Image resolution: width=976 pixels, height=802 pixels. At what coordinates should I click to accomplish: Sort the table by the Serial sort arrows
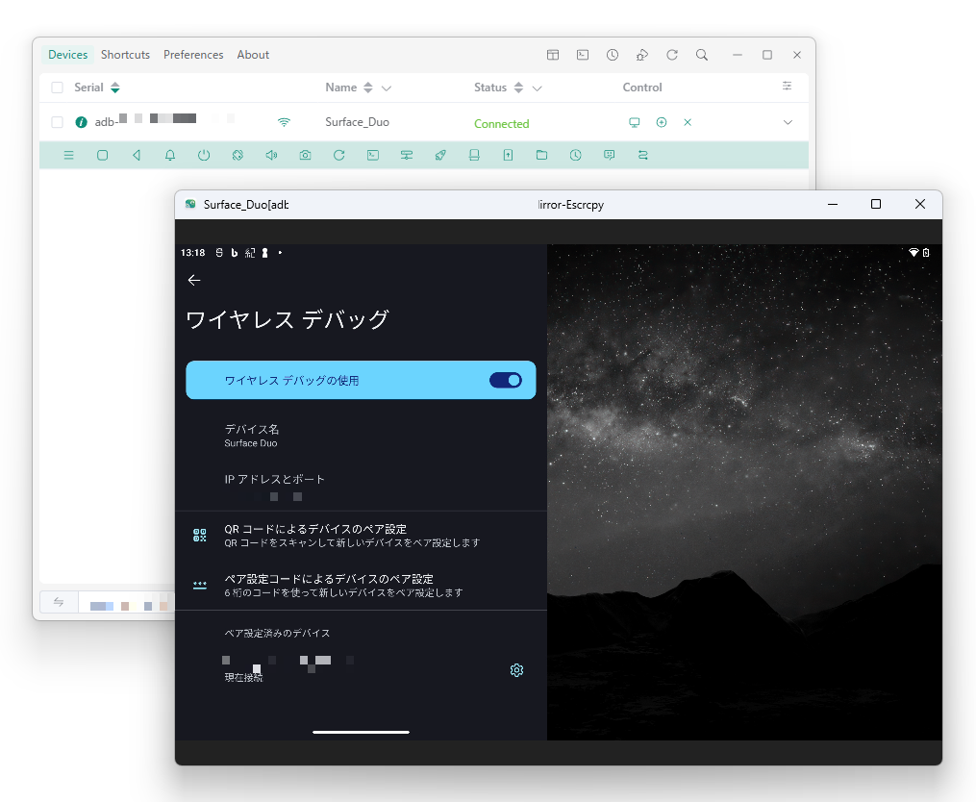coord(115,88)
